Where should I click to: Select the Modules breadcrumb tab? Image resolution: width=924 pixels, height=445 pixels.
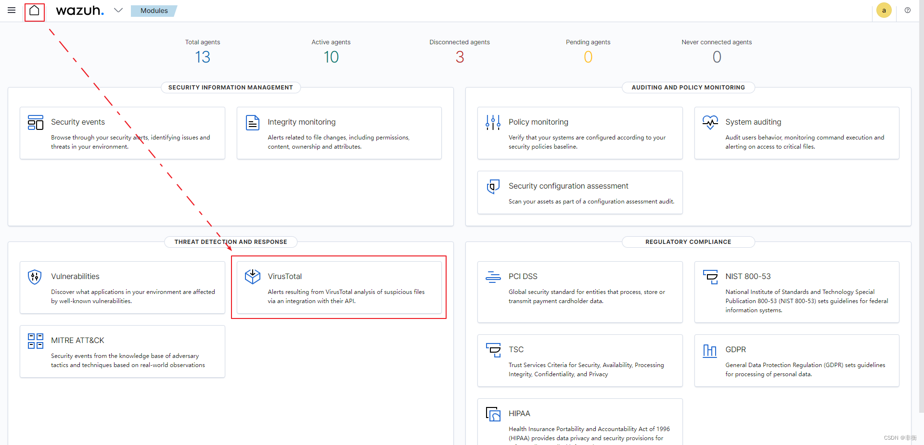(x=154, y=11)
